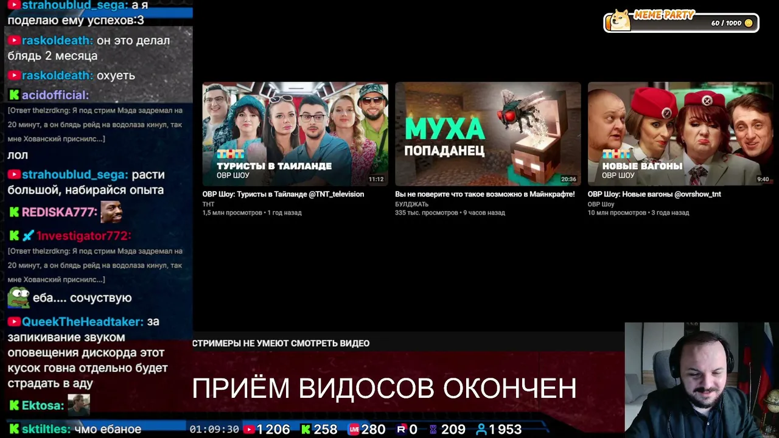Open the 'Муха попаданец' Minecraft video thumbnail
This screenshot has width=779, height=438.
point(488,134)
